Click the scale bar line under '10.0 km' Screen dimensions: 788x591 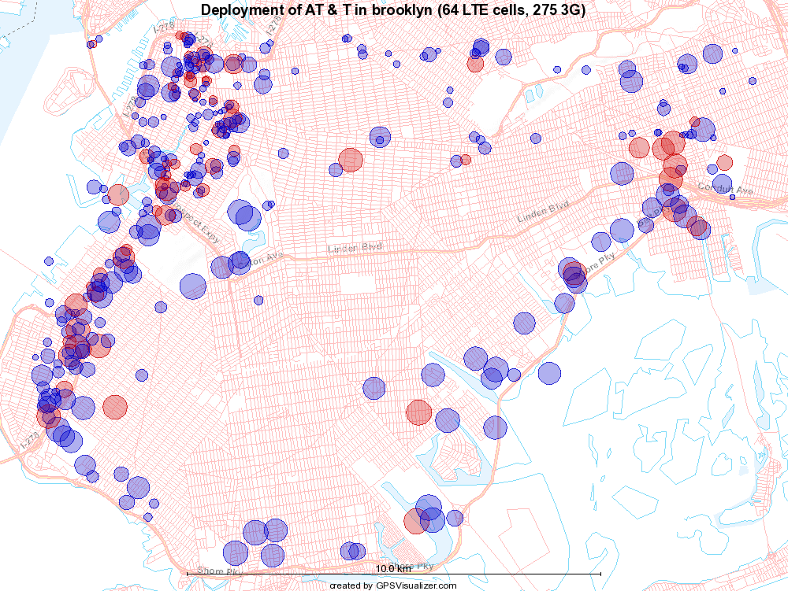[394, 574]
